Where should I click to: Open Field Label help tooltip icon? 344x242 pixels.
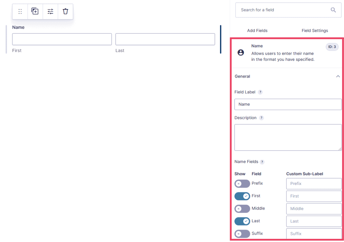(x=260, y=92)
